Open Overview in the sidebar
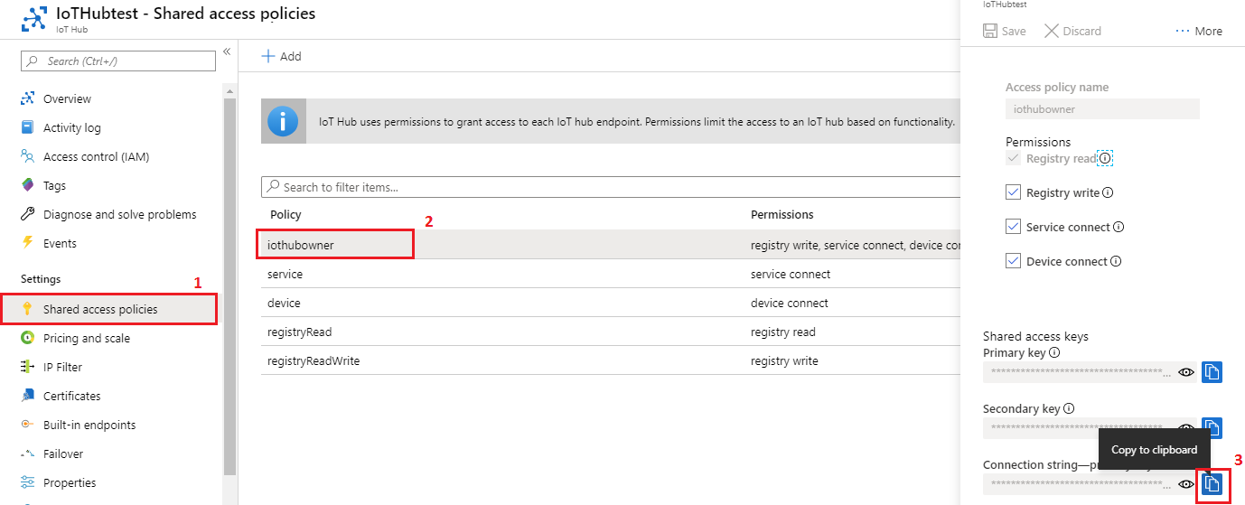The width and height of the screenshot is (1245, 505). (67, 98)
